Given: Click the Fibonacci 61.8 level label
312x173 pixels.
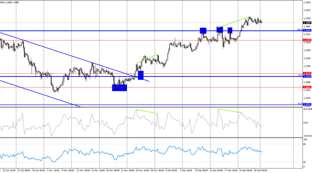Looking at the screenshot, I should tap(300, 103).
